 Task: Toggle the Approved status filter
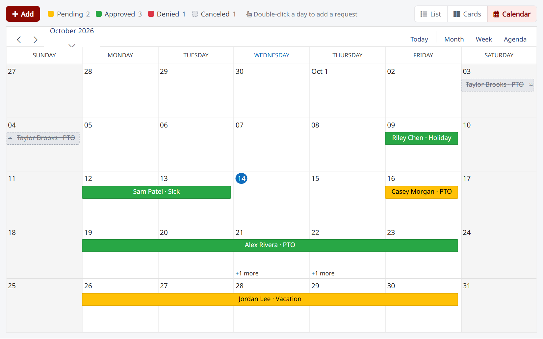[x=119, y=14]
